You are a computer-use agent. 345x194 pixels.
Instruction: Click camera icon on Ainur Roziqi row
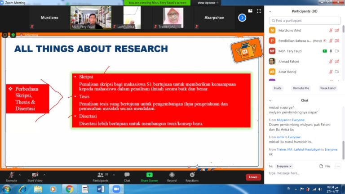click(337, 72)
